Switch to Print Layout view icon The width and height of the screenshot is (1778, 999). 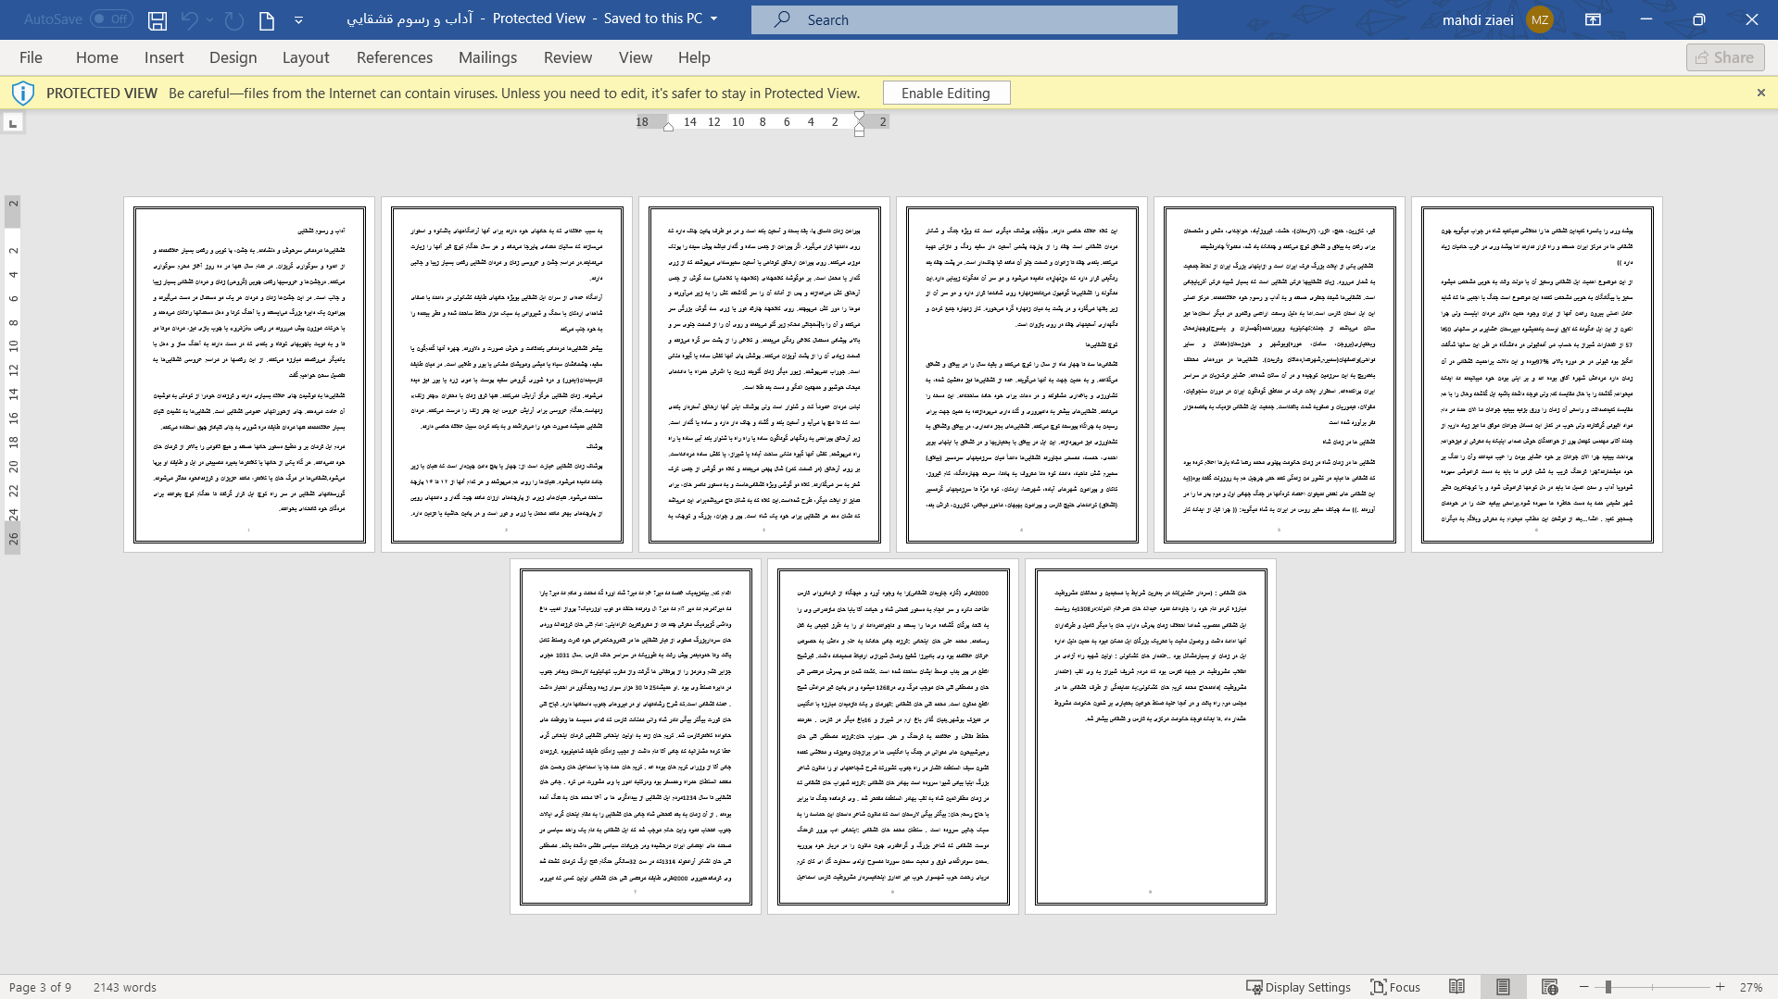pyautogui.click(x=1503, y=987)
